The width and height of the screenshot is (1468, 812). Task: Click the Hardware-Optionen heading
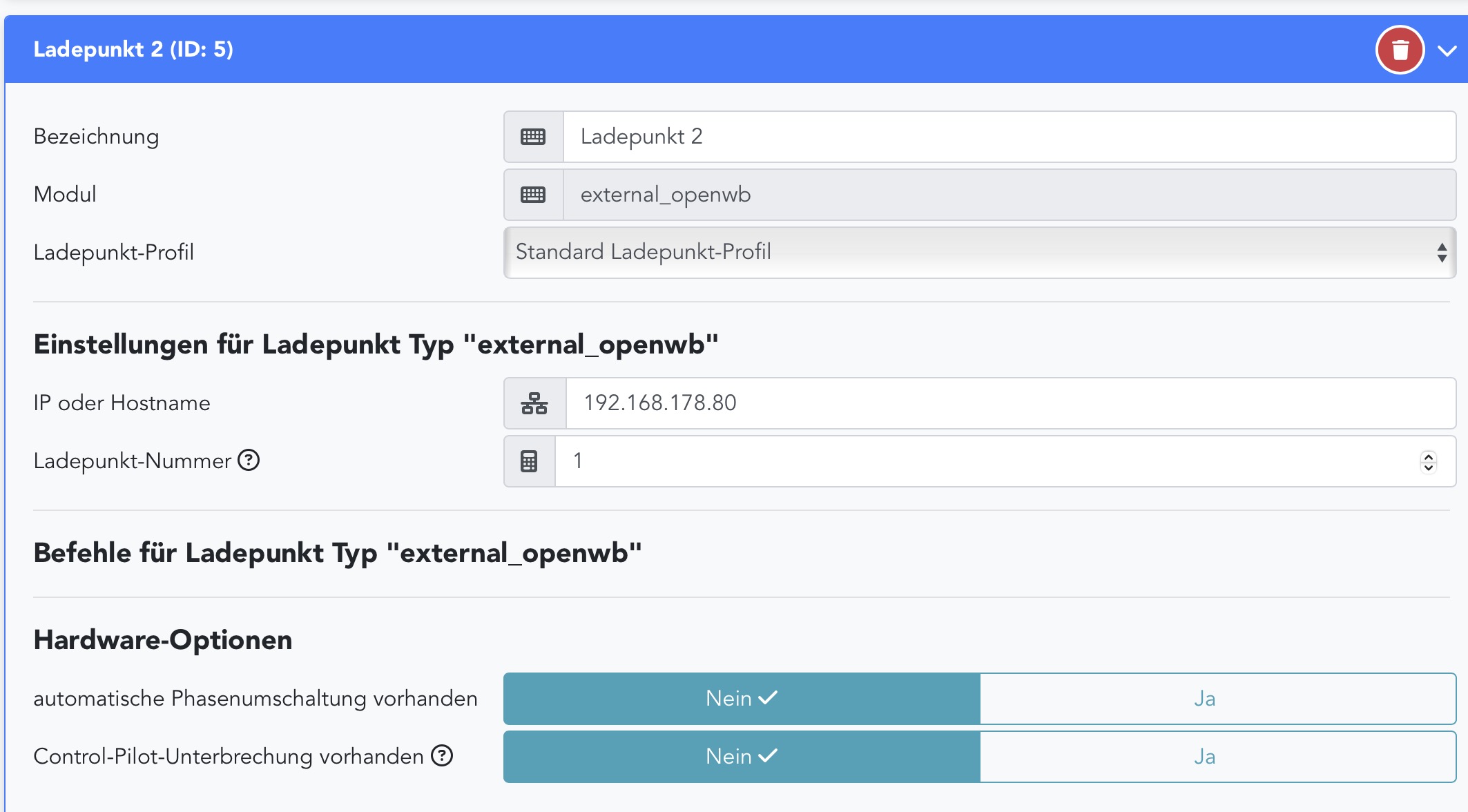pos(163,640)
